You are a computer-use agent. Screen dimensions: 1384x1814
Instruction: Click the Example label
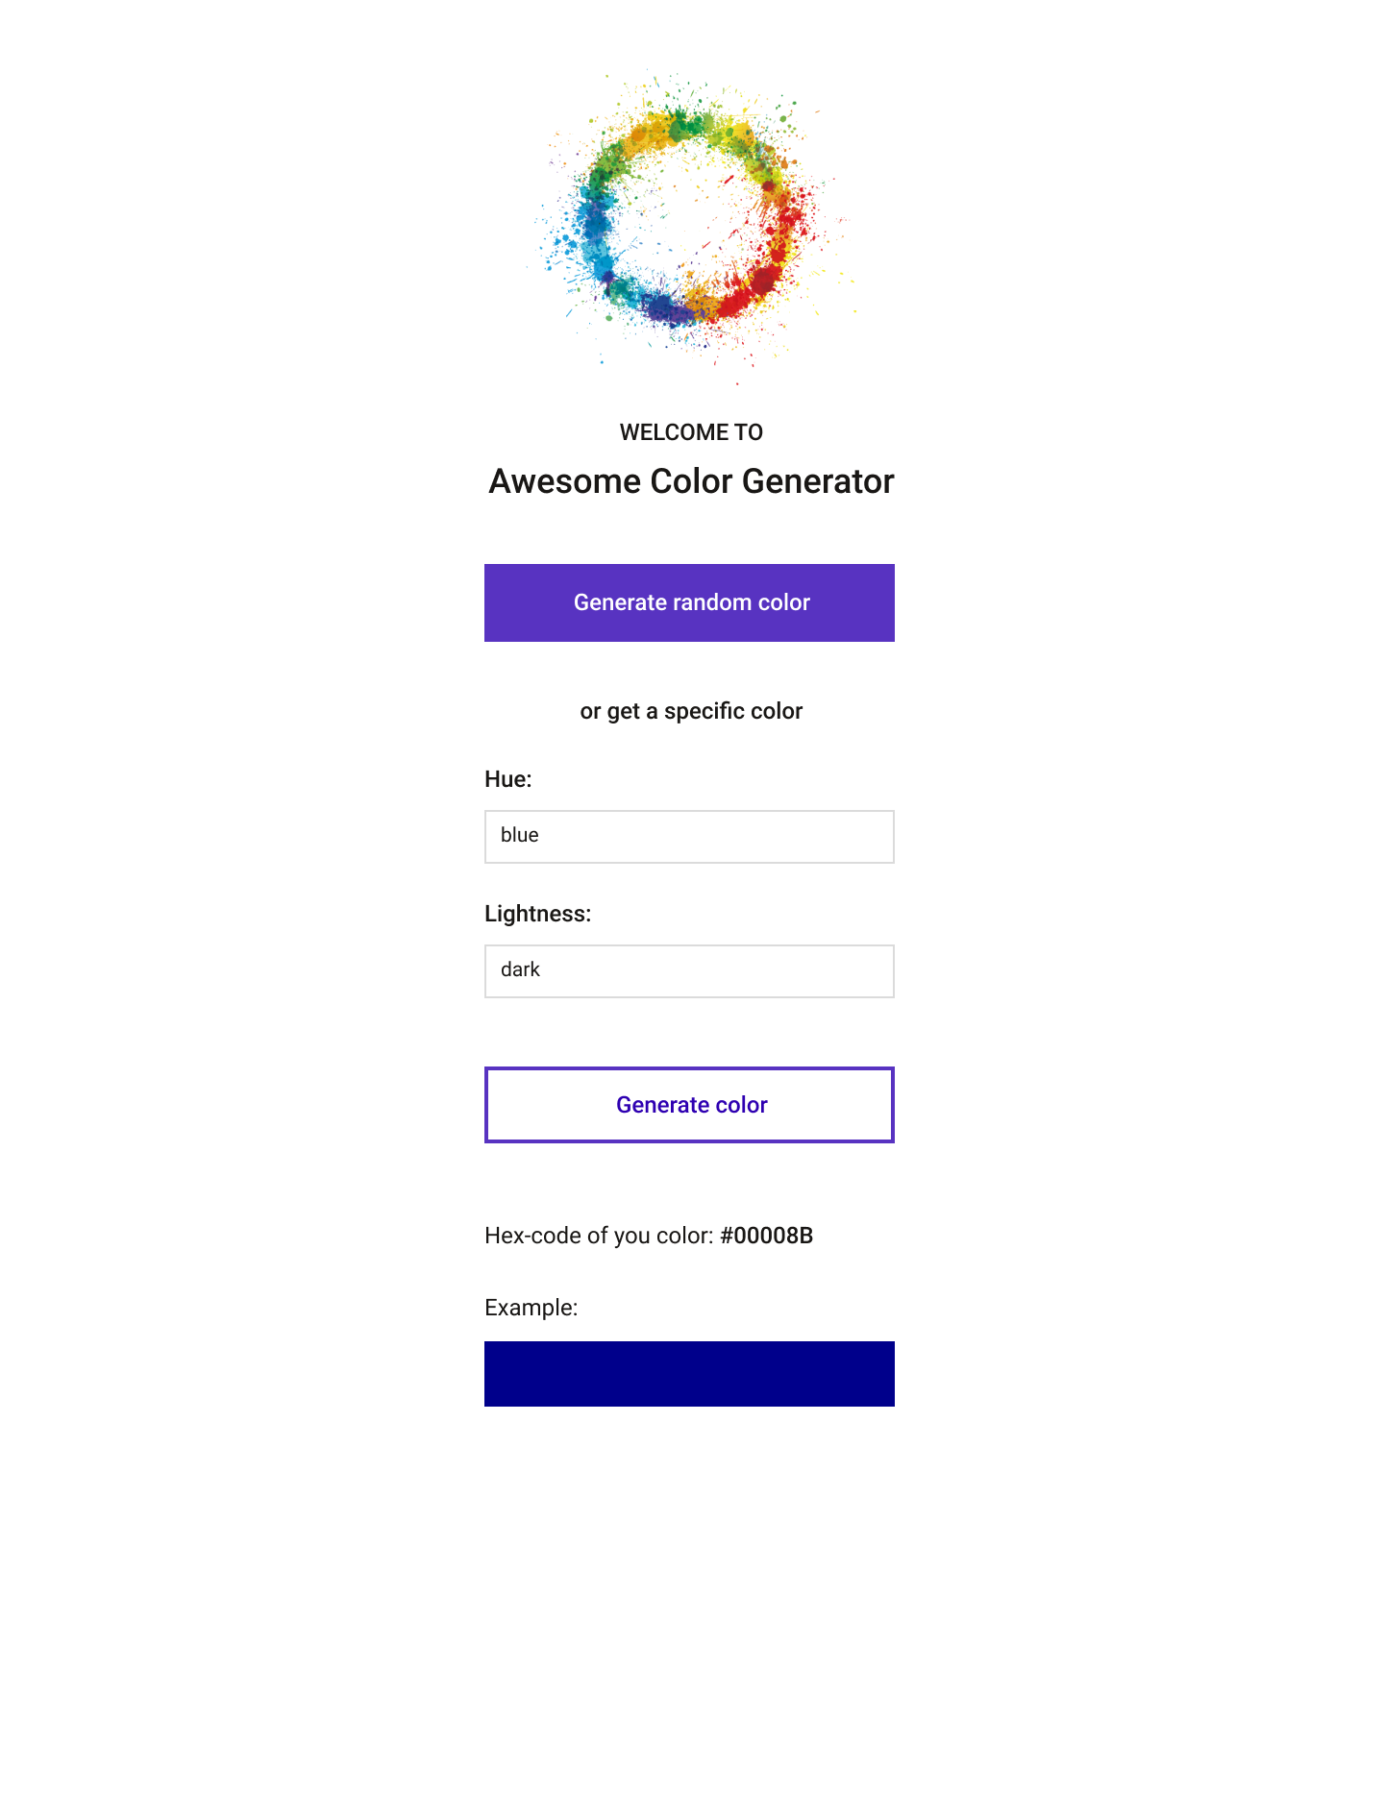(531, 1307)
